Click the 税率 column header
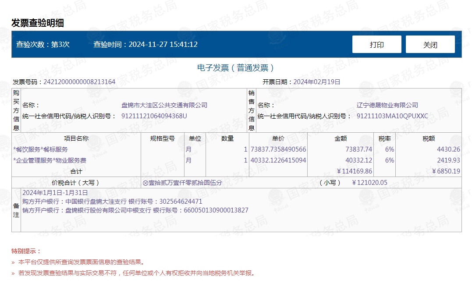472x283 pixels. pyautogui.click(x=384, y=138)
